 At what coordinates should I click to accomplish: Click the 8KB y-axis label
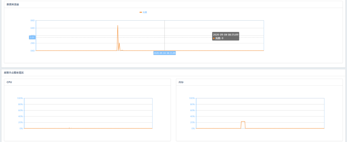tap(33, 20)
